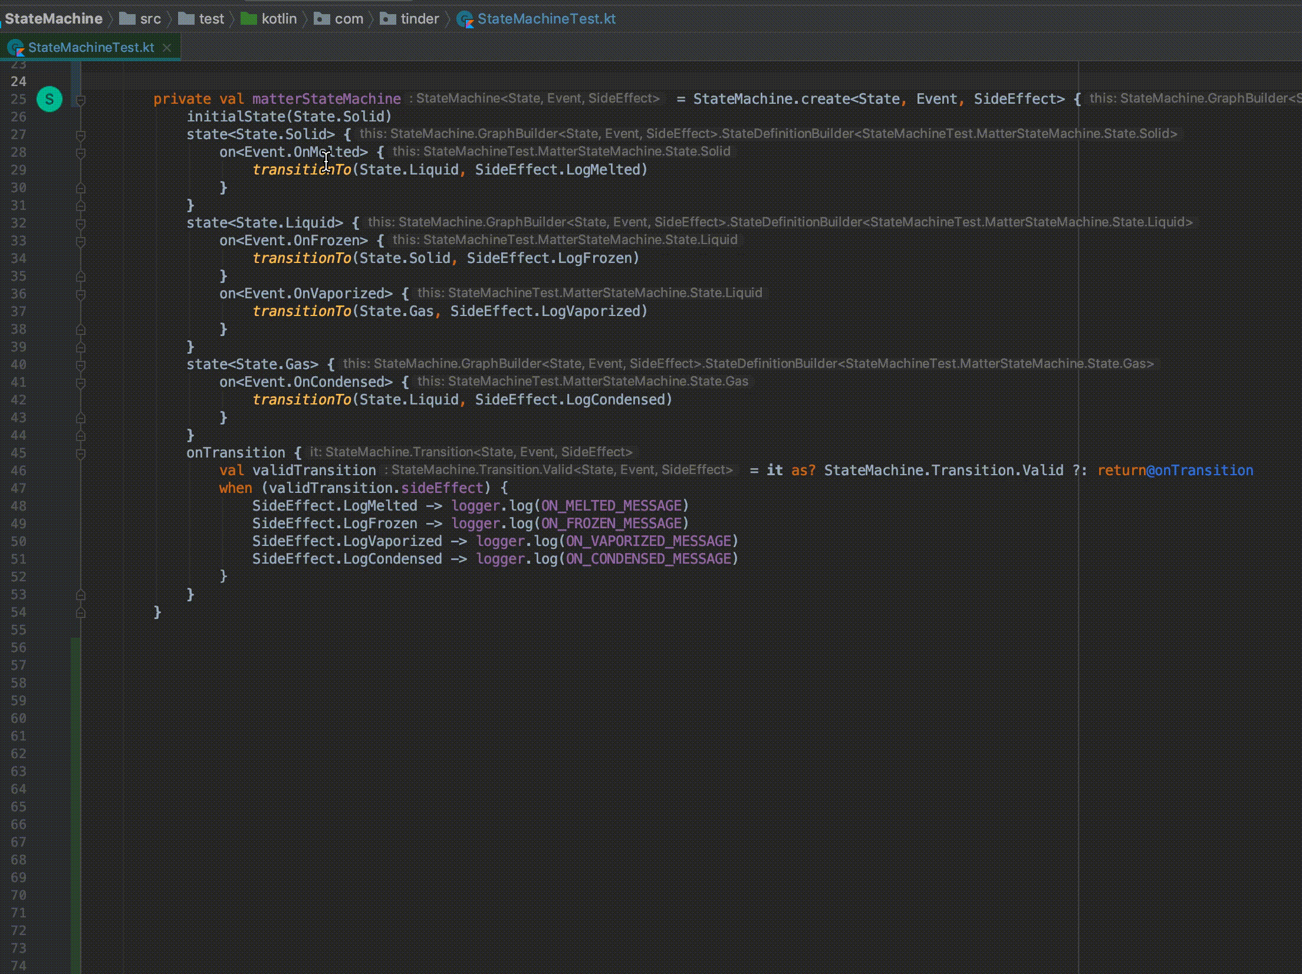Click the test folder breadcrumb icon
This screenshot has height=974, width=1302.
186,19
